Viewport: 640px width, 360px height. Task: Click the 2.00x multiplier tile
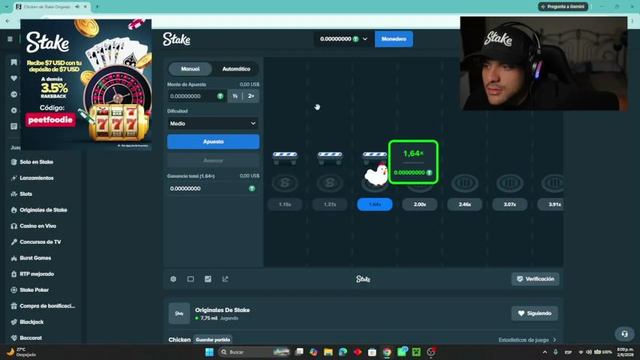click(x=420, y=204)
